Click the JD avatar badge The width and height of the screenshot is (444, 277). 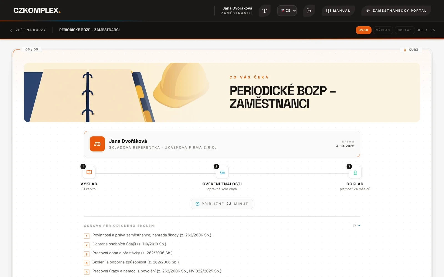97,144
